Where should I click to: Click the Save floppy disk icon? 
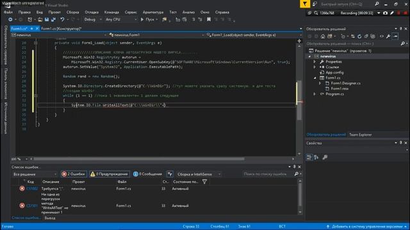tap(47, 20)
